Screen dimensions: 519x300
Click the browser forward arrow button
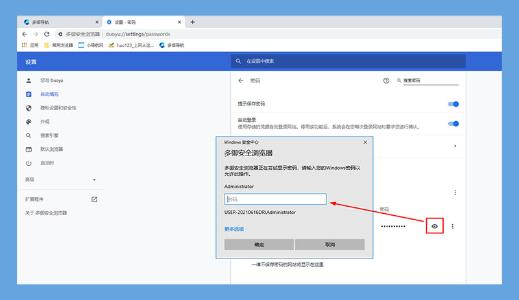pyautogui.click(x=36, y=34)
